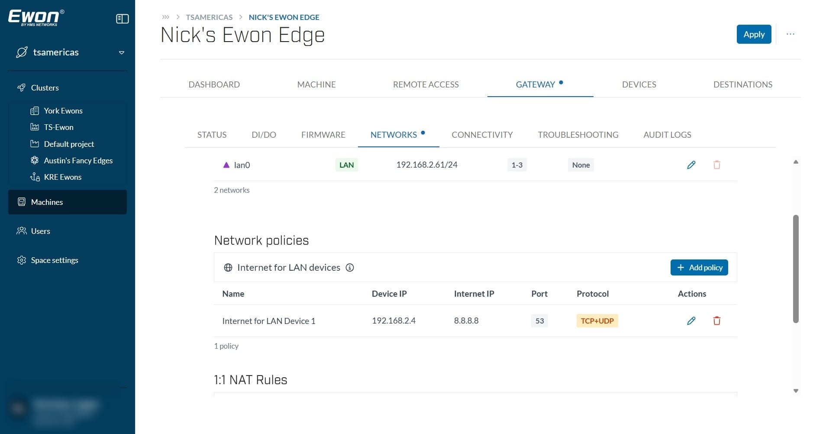Click the Users people icon
This screenshot has height=434, width=826.
click(x=21, y=231)
